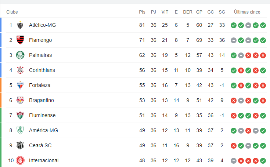This screenshot has width=270, height=167.
Task: Click Flamengo's oldest draw result icon
Action: pos(234,40)
